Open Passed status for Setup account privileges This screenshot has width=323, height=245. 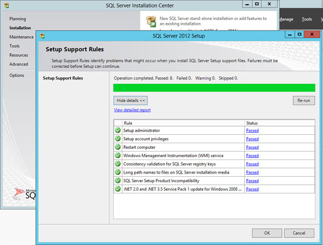pos(252,139)
